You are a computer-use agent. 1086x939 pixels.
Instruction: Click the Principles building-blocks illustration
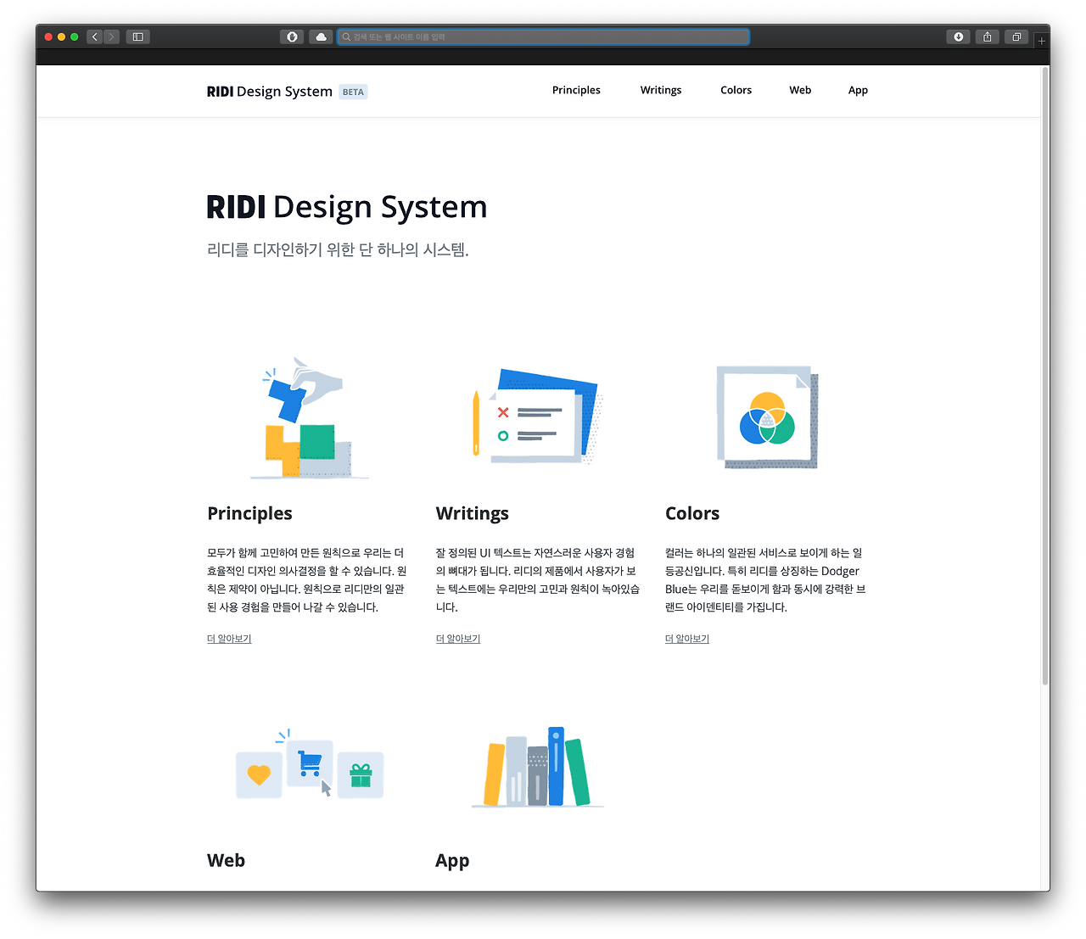(309, 418)
